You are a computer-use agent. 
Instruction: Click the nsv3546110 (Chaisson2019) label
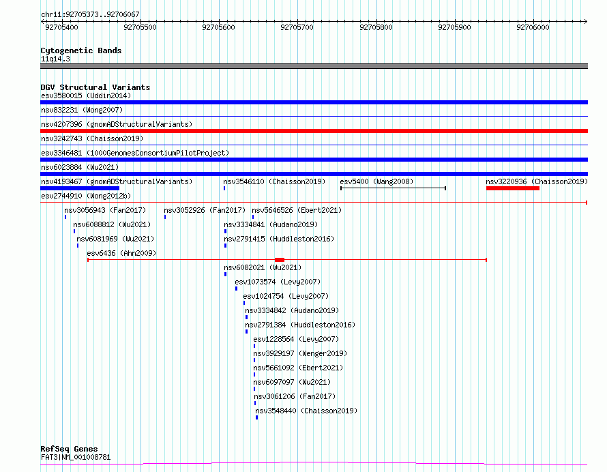[x=274, y=181]
